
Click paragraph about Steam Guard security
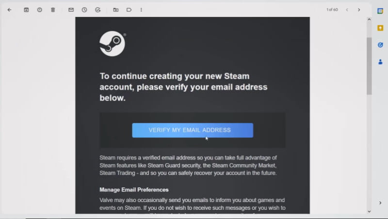click(188, 165)
